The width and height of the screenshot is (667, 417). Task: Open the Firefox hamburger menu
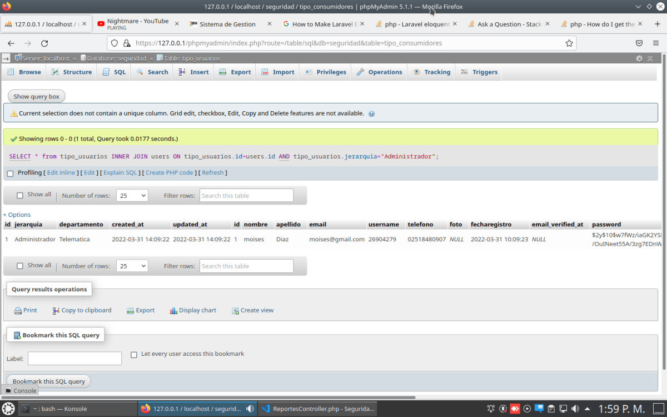coord(656,43)
